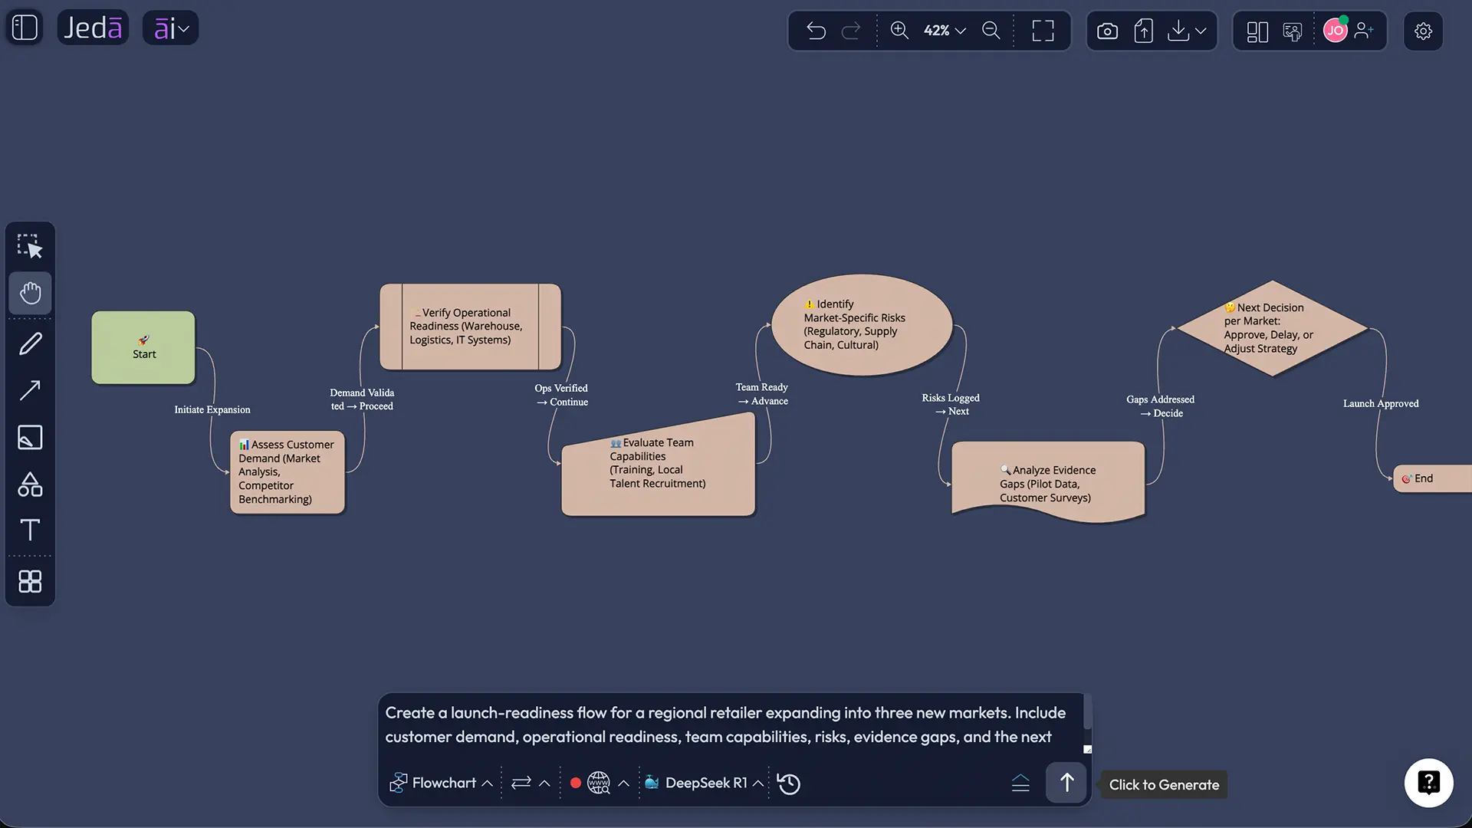Click the upload/share file icon

(x=1143, y=31)
